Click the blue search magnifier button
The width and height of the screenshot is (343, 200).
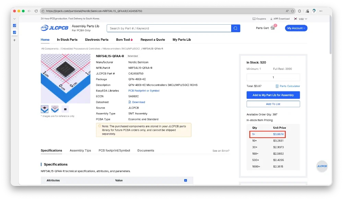(236, 28)
